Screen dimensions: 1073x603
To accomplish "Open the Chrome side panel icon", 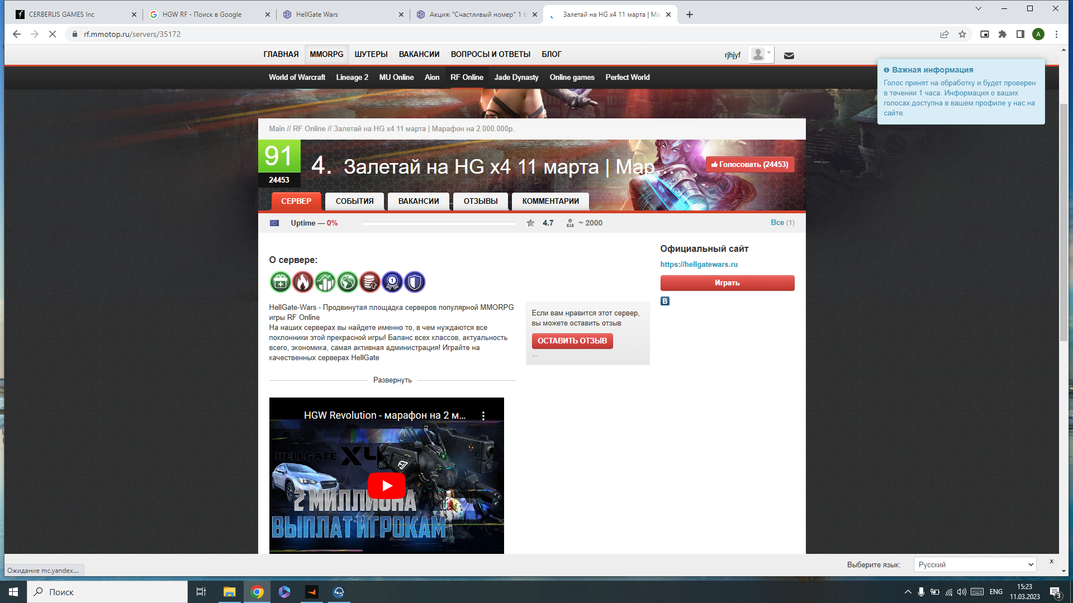I will (x=1020, y=34).
